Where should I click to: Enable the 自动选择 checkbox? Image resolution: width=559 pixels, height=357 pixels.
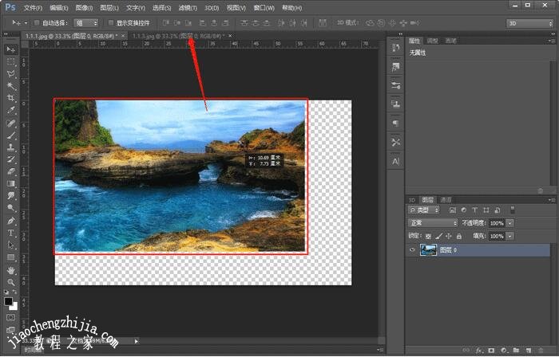[37, 23]
